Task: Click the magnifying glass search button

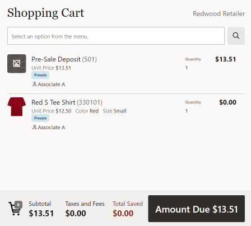Action: [236, 36]
